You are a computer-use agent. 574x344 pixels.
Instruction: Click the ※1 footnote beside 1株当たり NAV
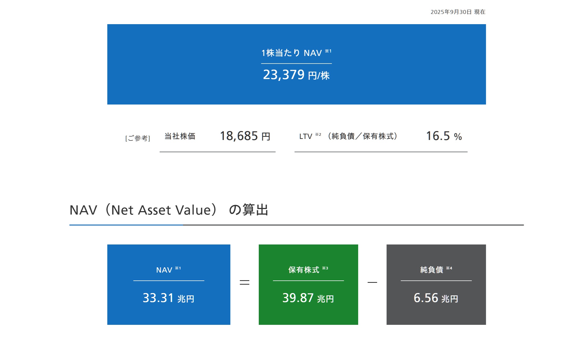tap(328, 51)
